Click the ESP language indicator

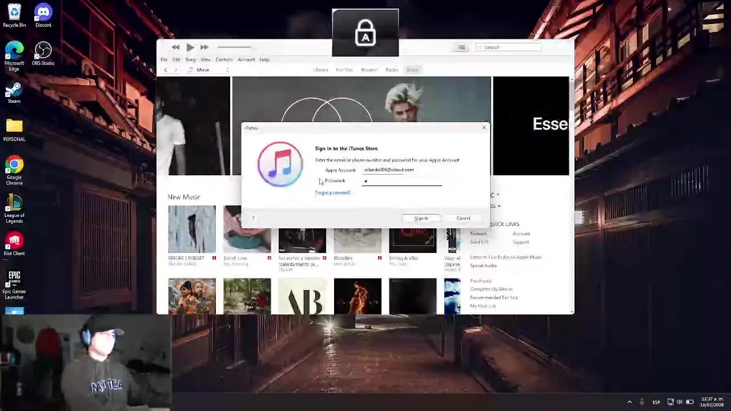coord(656,402)
